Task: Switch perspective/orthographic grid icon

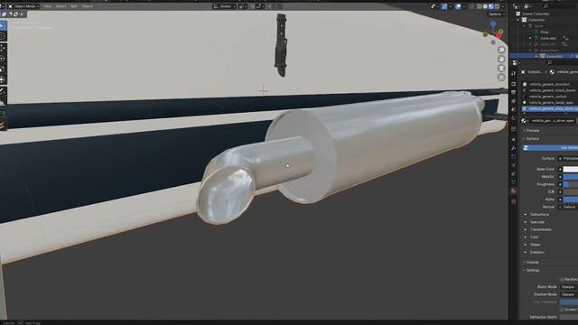Action: pyautogui.click(x=501, y=78)
